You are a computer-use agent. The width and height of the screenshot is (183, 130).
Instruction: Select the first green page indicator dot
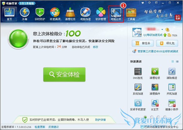(145, 117)
